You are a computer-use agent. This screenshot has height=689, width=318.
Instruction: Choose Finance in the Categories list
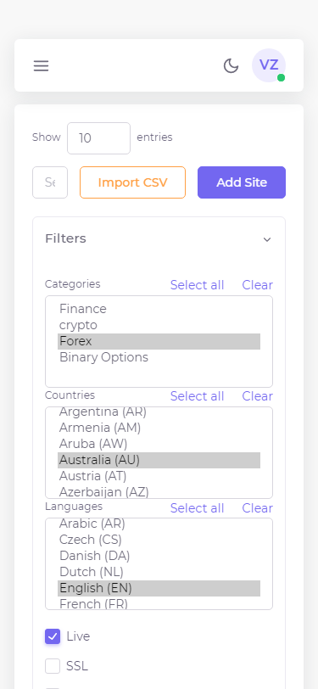click(159, 309)
